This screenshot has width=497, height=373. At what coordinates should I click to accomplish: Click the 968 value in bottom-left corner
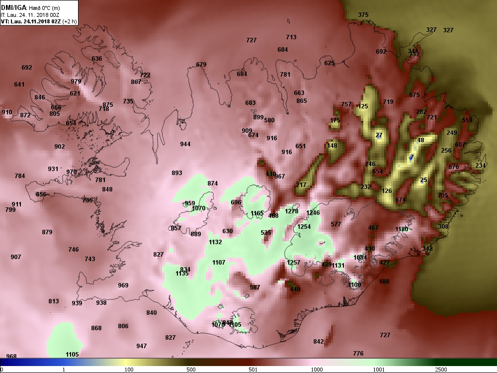pyautogui.click(x=11, y=357)
